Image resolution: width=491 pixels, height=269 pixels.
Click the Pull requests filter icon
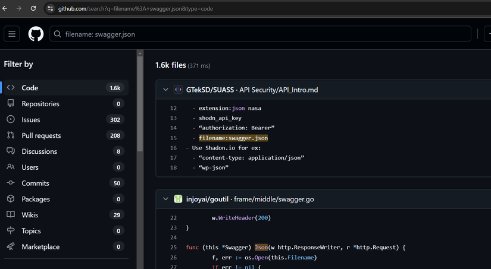pyautogui.click(x=11, y=135)
